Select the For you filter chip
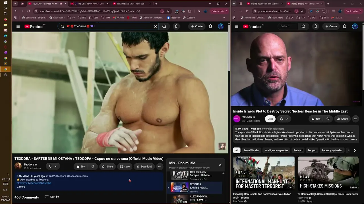The image size is (364, 204). (x=312, y=150)
